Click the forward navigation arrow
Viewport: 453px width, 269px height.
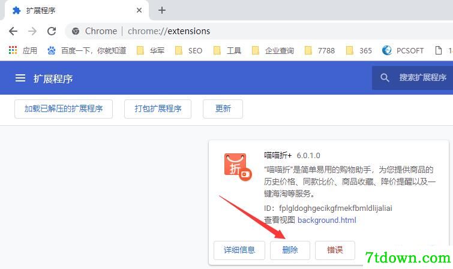pos(32,31)
